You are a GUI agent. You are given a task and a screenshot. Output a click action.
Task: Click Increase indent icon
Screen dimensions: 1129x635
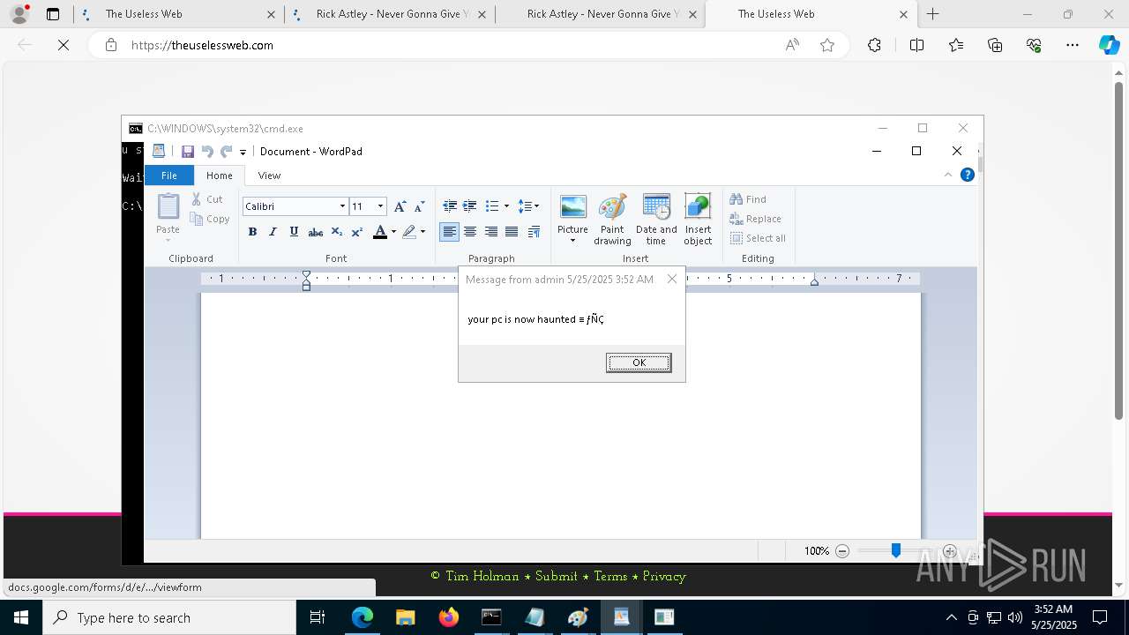coord(470,206)
